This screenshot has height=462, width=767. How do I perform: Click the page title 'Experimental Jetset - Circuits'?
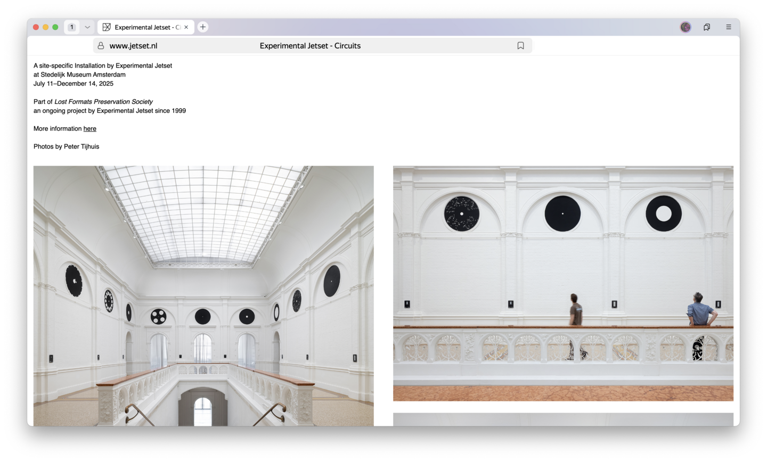pos(310,46)
